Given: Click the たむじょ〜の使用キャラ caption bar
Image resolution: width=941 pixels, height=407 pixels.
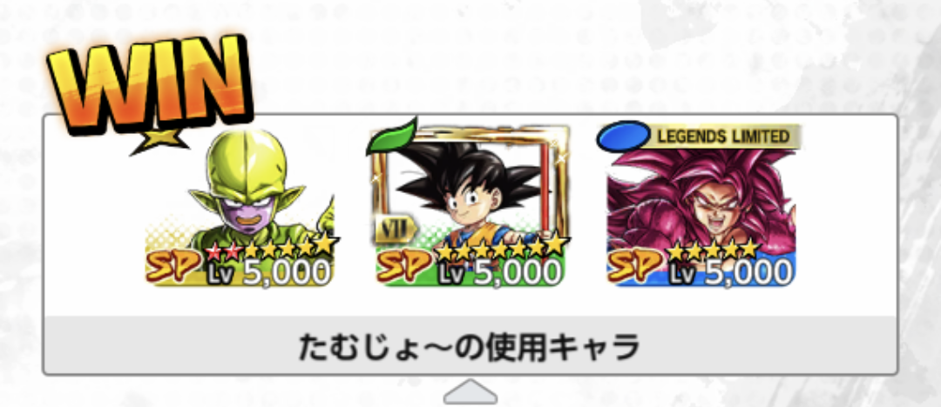Looking at the screenshot, I should click(470, 346).
